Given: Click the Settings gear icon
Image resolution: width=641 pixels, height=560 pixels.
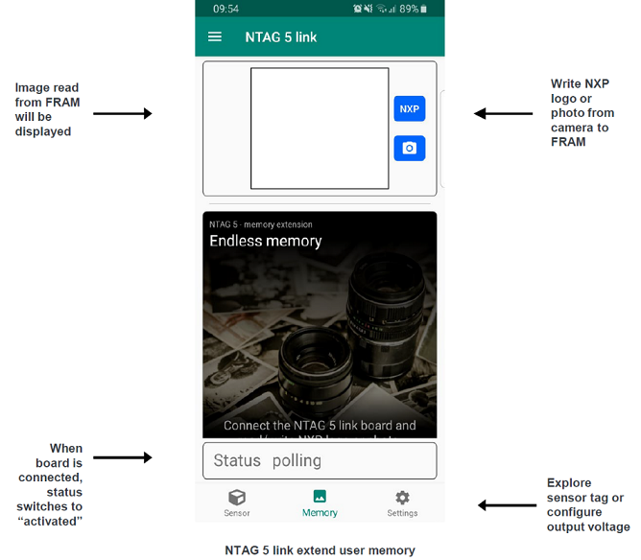Looking at the screenshot, I should click(x=402, y=498).
